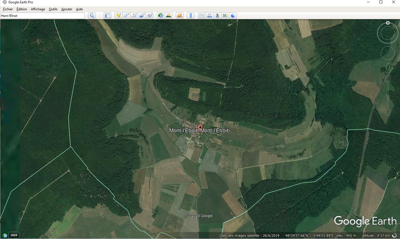Show historical imagery clock icon
Viewport: 400px width, 239px height.
[x=161, y=16]
